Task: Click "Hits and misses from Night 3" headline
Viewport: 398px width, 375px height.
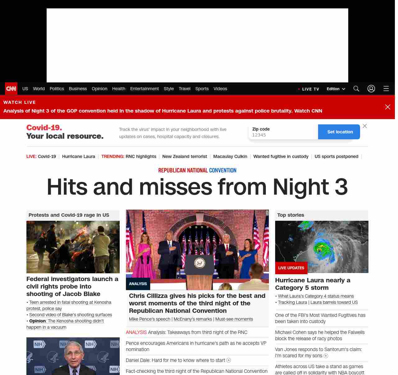Action: click(197, 187)
